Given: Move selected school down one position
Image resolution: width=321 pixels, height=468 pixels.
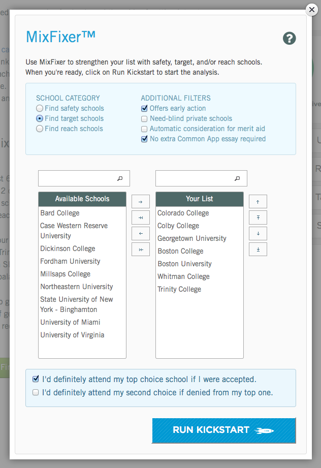Looking at the screenshot, I should point(258,233).
